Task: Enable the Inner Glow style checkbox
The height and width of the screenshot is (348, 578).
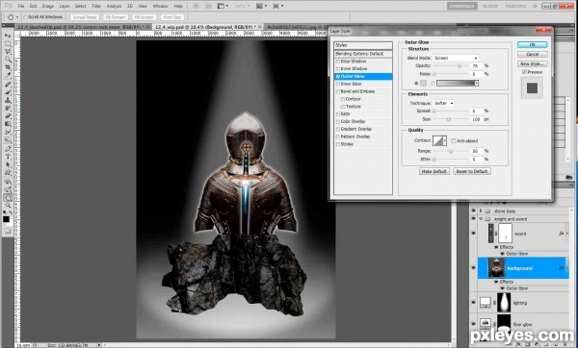Action: click(338, 84)
